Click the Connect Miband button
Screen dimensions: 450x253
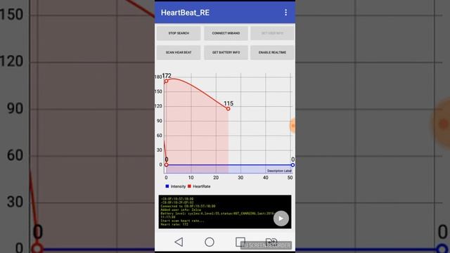click(226, 33)
